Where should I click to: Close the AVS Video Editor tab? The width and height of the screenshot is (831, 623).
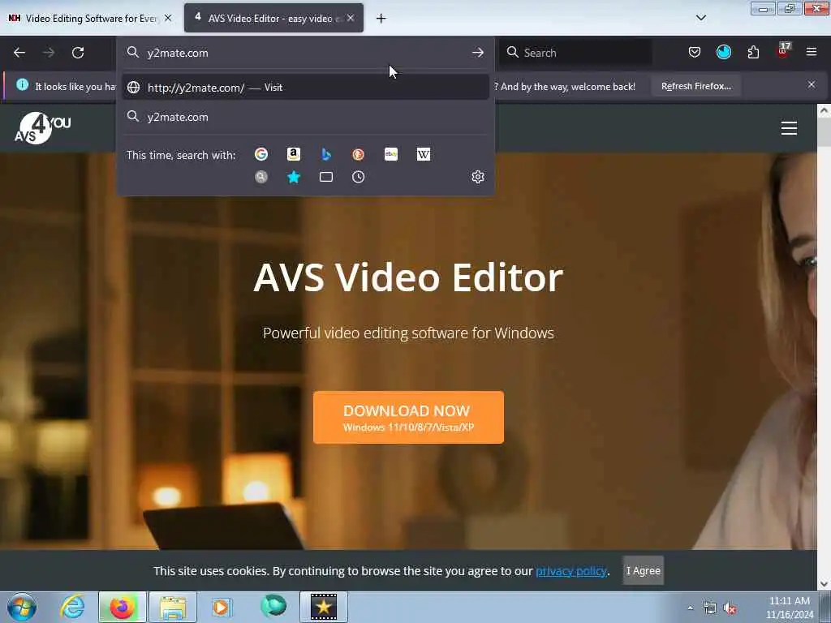(x=351, y=18)
